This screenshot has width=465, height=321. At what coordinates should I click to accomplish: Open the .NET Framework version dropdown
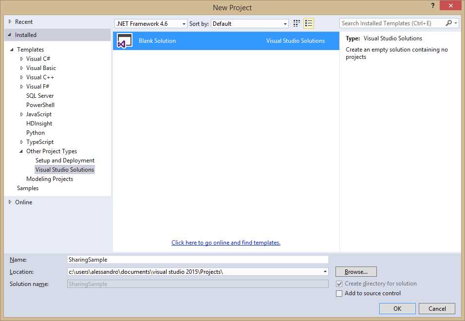(150, 24)
